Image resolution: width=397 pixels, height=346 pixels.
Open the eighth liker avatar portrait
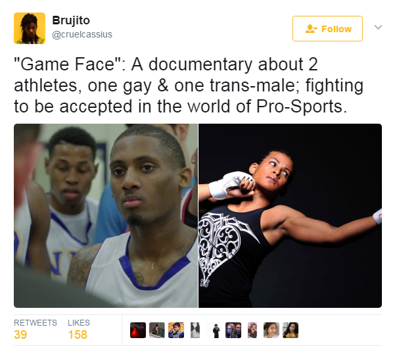coord(271,330)
